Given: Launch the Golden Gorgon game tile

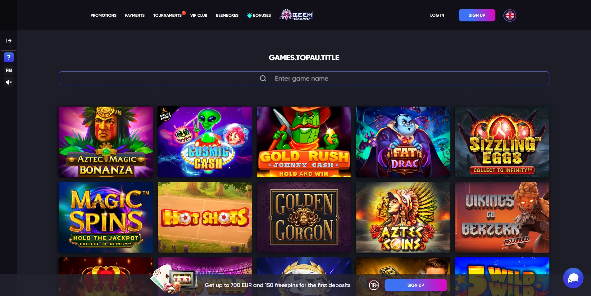Looking at the screenshot, I should (304, 217).
